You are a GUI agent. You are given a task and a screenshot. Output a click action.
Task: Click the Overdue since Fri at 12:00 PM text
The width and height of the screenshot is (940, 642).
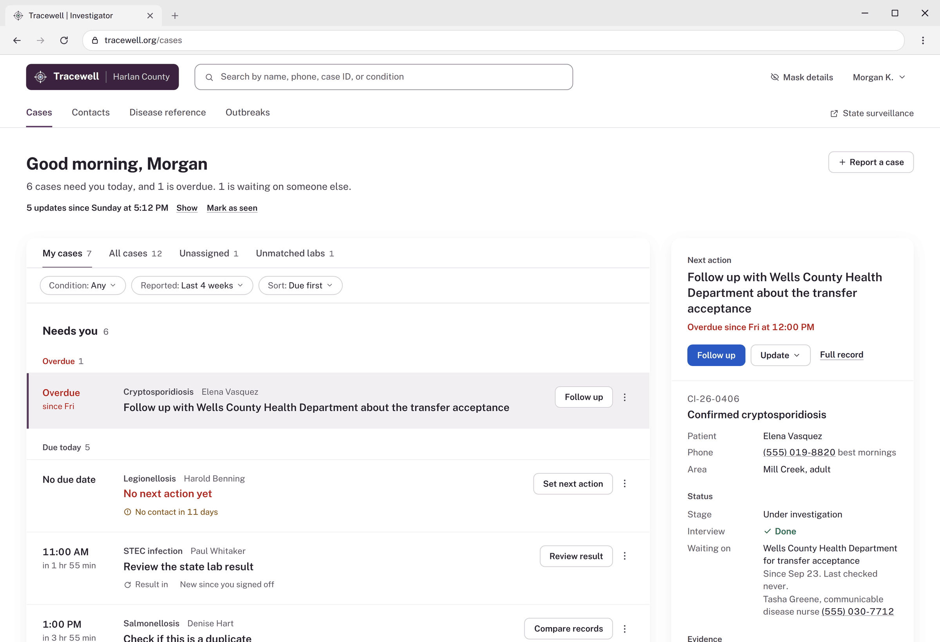pos(750,328)
